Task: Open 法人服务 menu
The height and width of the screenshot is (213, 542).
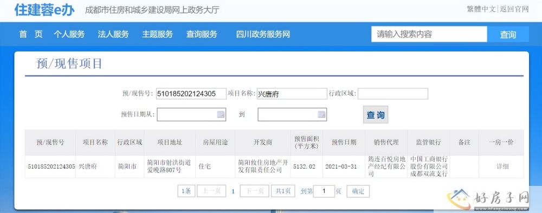Action: tap(113, 34)
